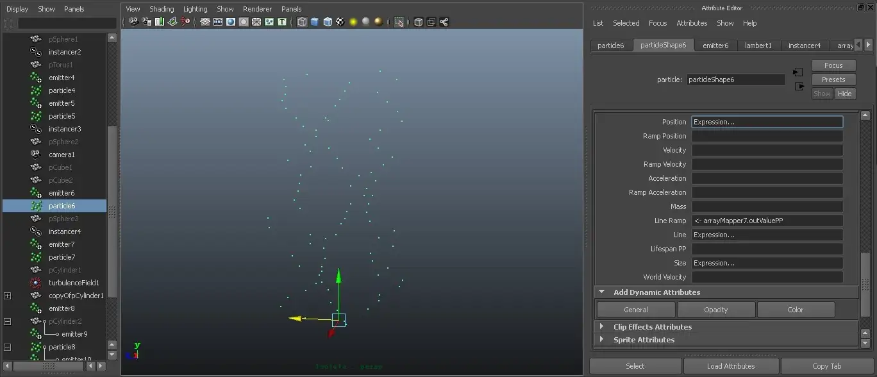The image size is (877, 377).
Task: Select smooth shade all blue cube icon
Action: (315, 22)
